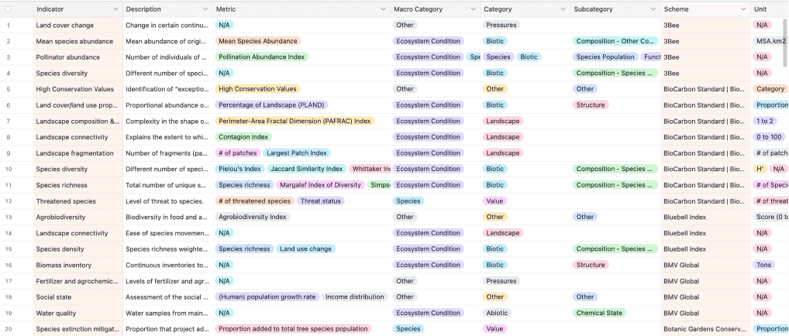
Task: Select row number 1
Action: [8, 25]
